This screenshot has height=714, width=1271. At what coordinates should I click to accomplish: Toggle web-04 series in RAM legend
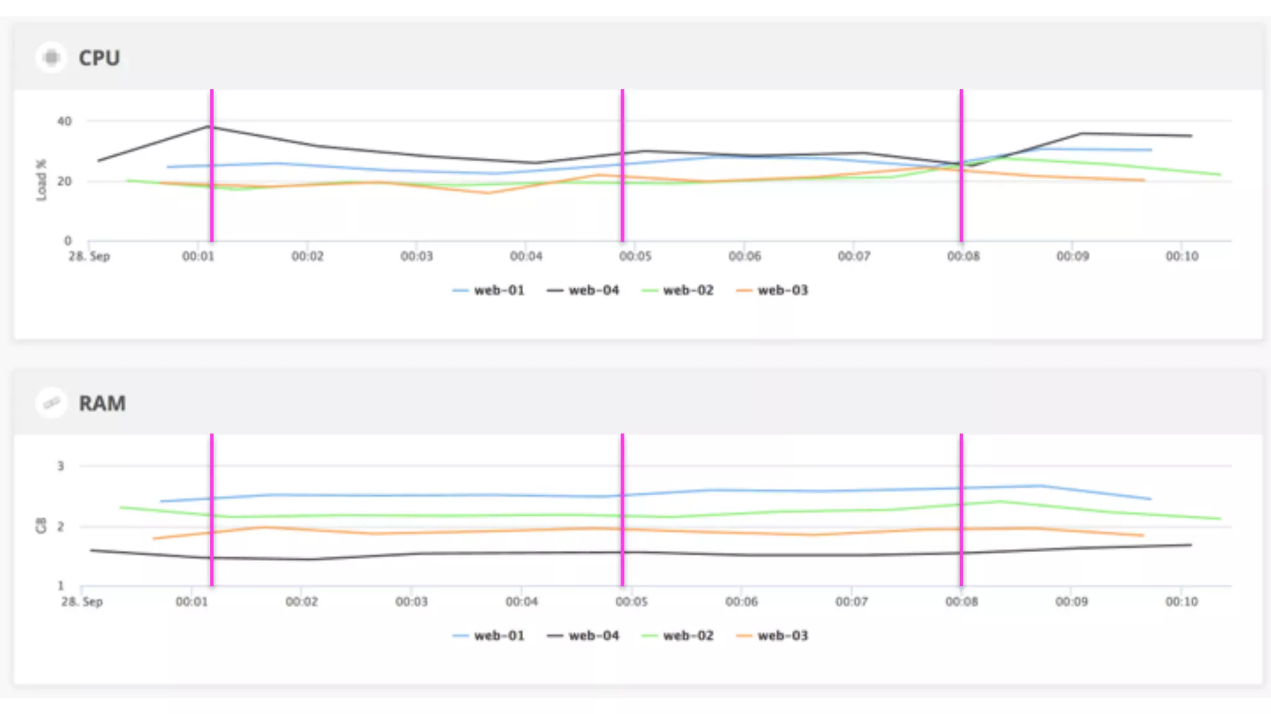593,635
